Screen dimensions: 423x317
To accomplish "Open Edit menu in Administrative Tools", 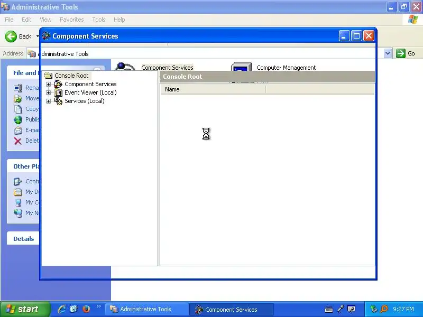I will coord(26,20).
